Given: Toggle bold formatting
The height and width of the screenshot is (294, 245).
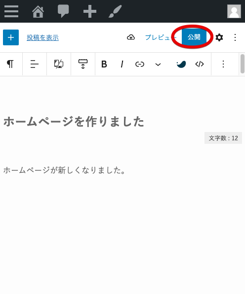Looking at the screenshot, I should [104, 64].
